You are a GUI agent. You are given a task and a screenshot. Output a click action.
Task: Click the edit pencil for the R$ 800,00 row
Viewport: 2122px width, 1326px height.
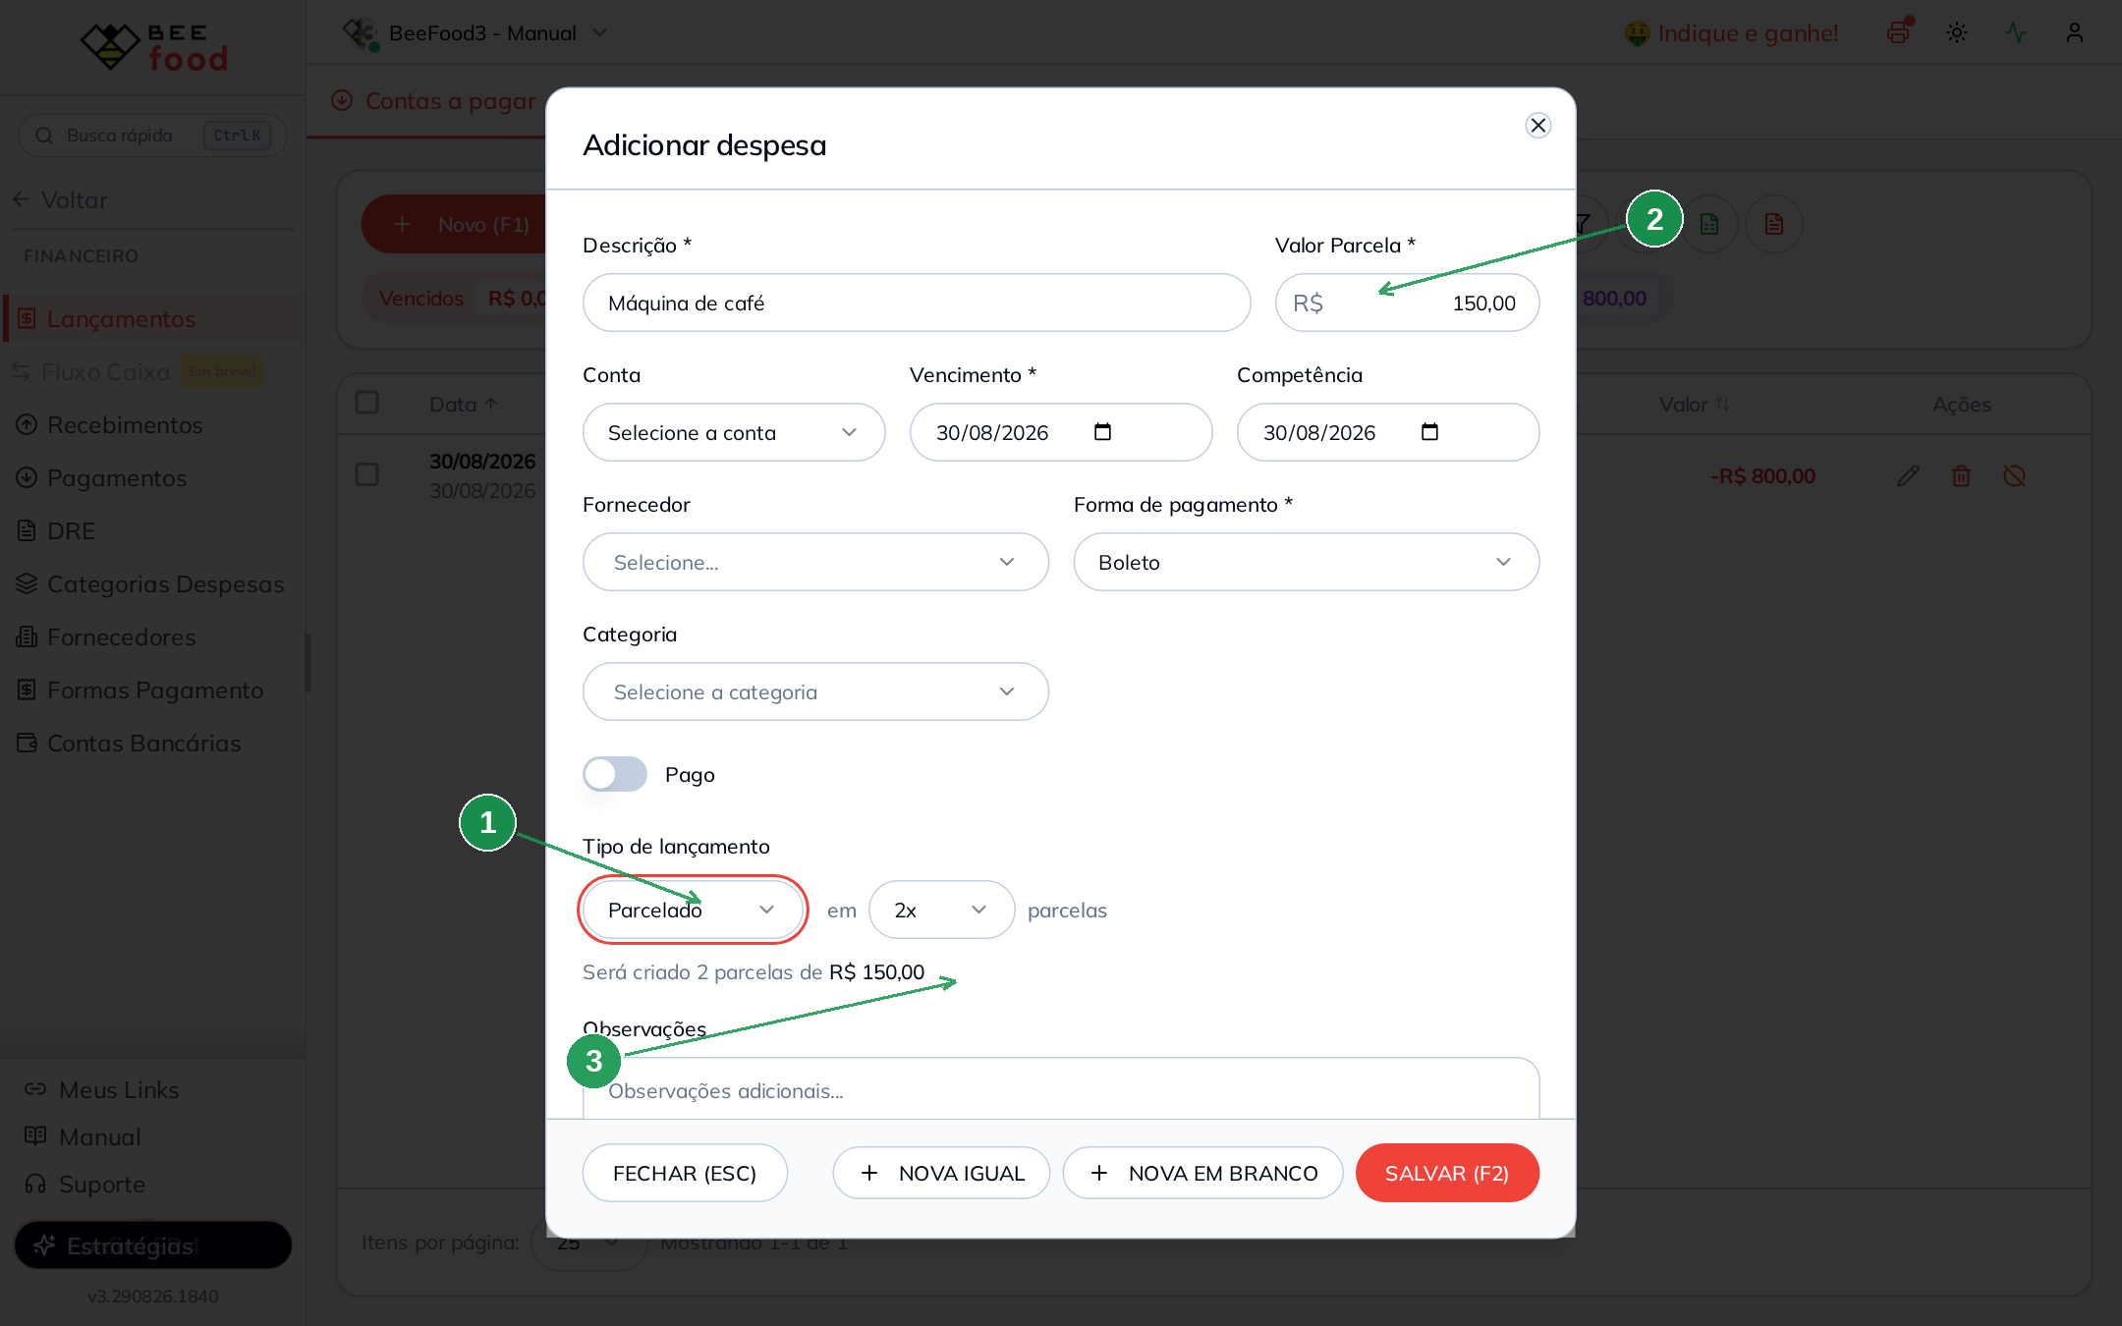coord(1908,476)
